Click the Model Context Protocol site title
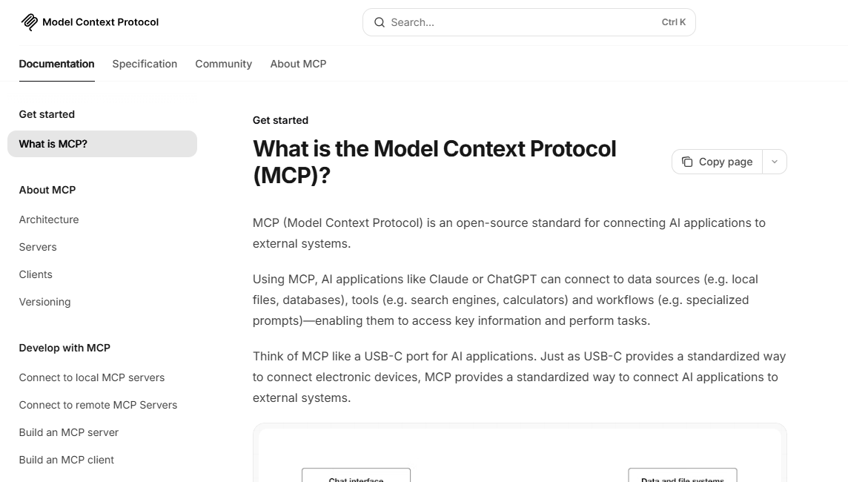This screenshot has height=482, width=848. (x=100, y=22)
